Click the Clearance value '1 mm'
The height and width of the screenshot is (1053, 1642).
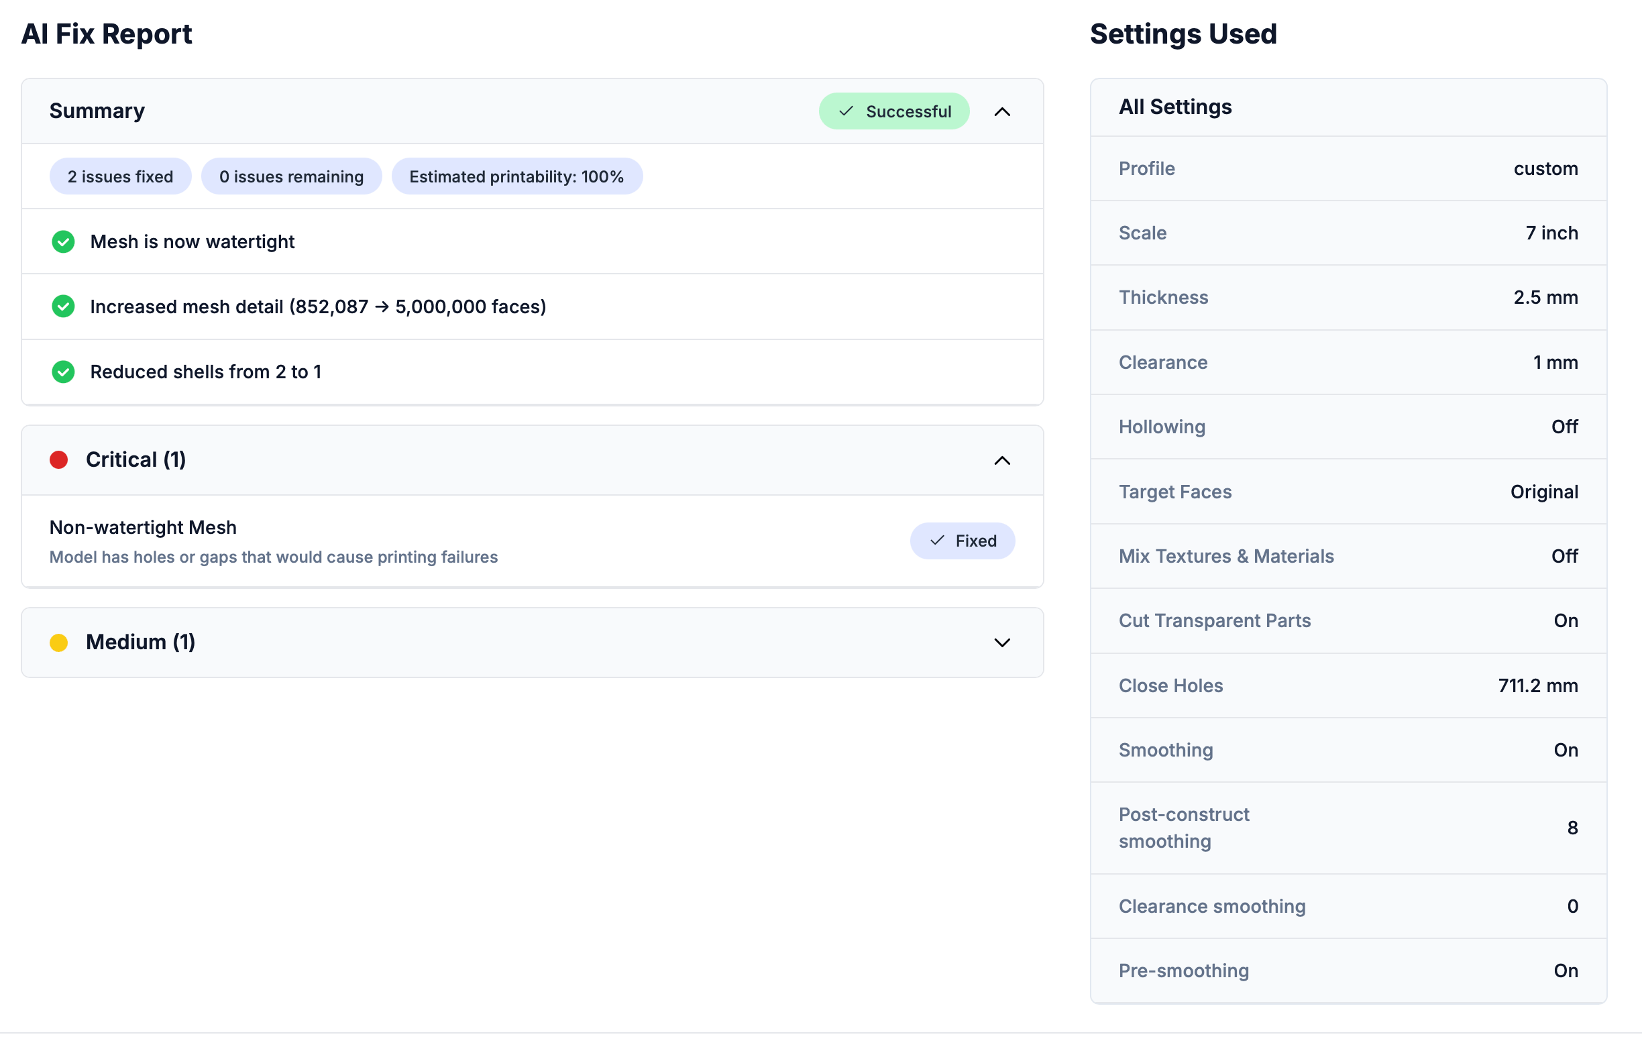click(1555, 362)
